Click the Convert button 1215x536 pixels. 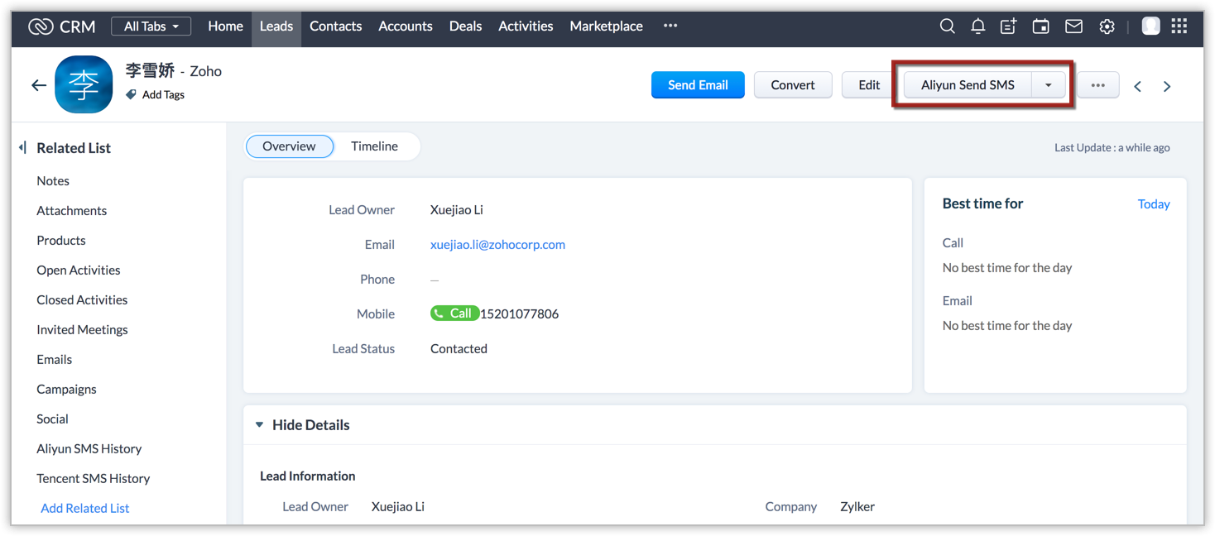coord(793,85)
